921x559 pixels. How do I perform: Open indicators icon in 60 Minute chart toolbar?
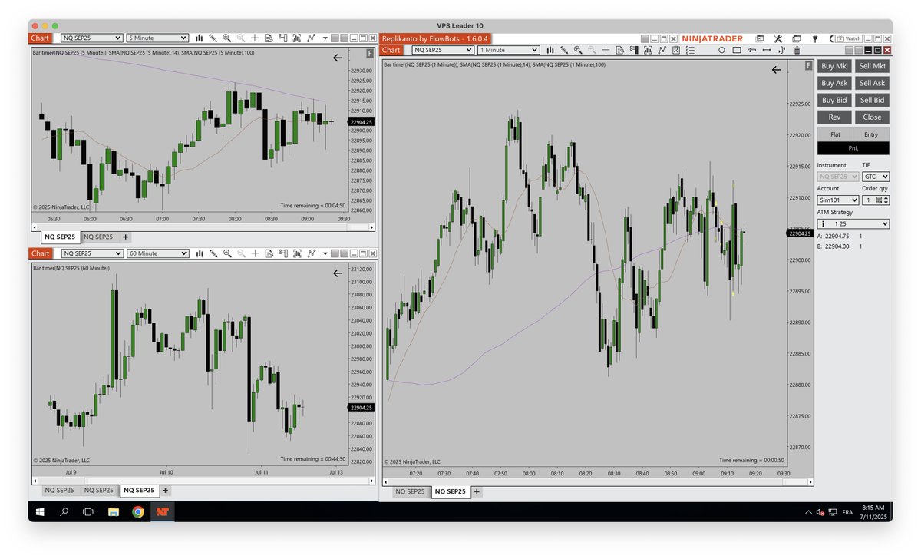click(x=296, y=253)
